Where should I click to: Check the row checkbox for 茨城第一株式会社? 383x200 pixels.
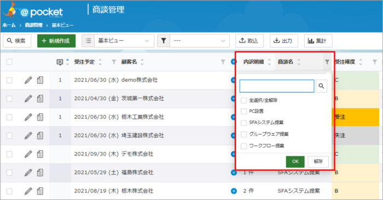click(x=9, y=99)
